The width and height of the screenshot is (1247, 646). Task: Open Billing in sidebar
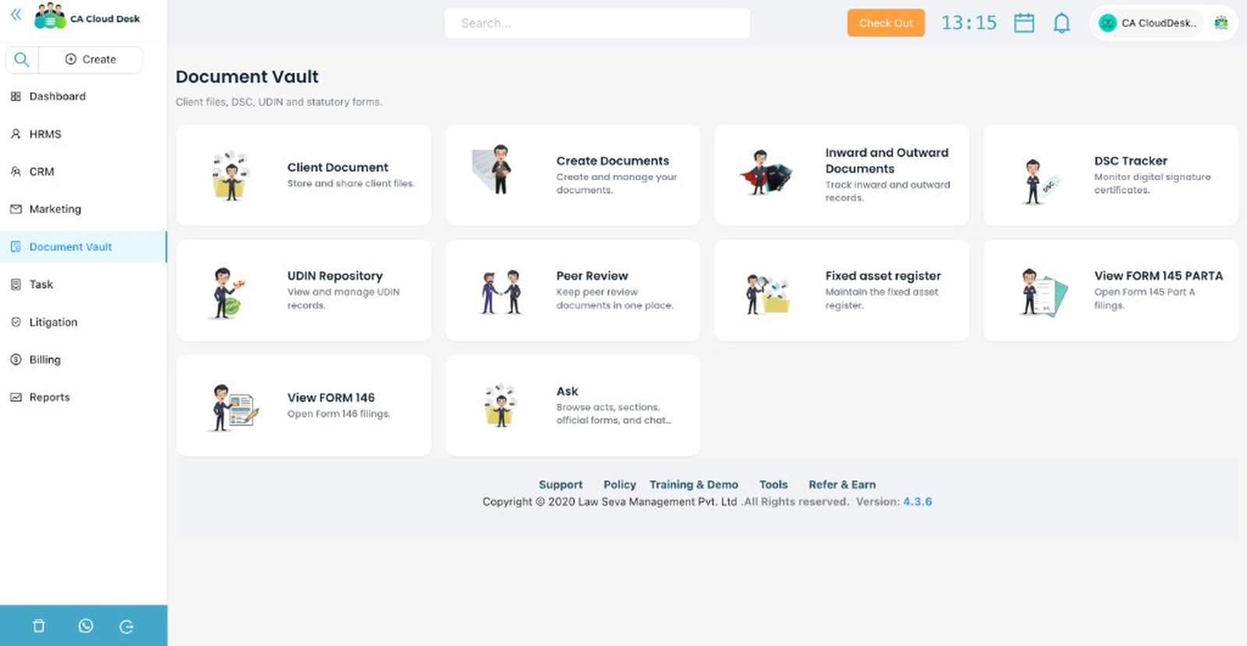(83, 359)
